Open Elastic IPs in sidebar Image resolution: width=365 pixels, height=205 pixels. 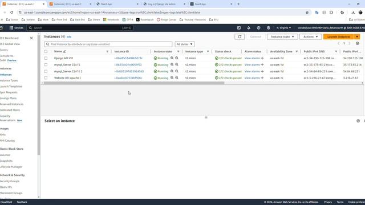tap(6, 187)
